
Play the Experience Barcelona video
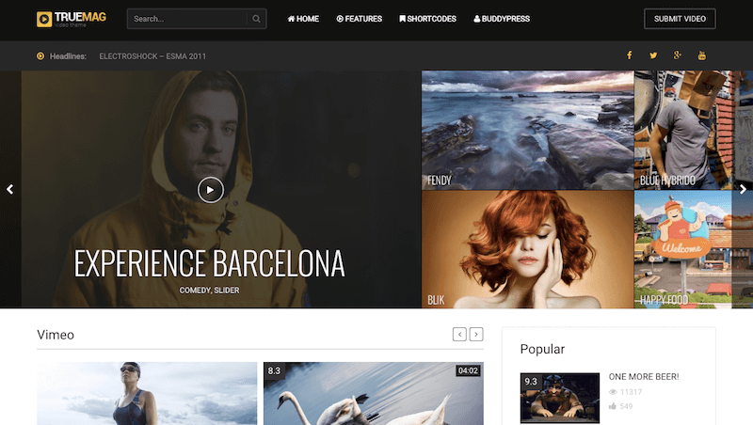coord(211,189)
